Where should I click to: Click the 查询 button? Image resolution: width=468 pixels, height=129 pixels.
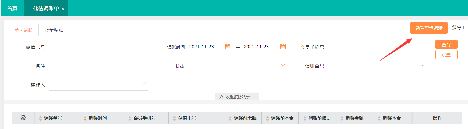pos(446,45)
